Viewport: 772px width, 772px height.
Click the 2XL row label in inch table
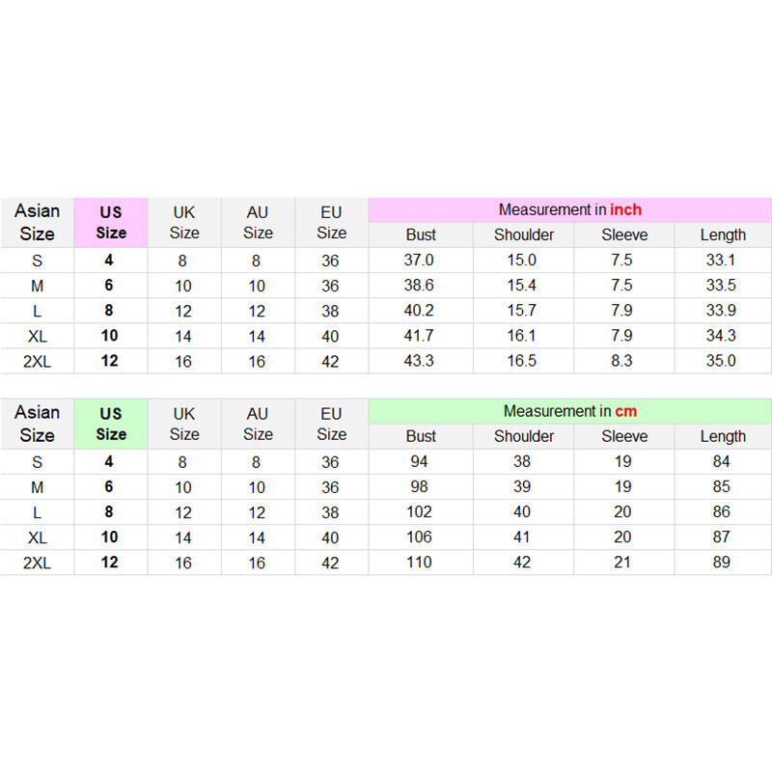[x=37, y=361]
